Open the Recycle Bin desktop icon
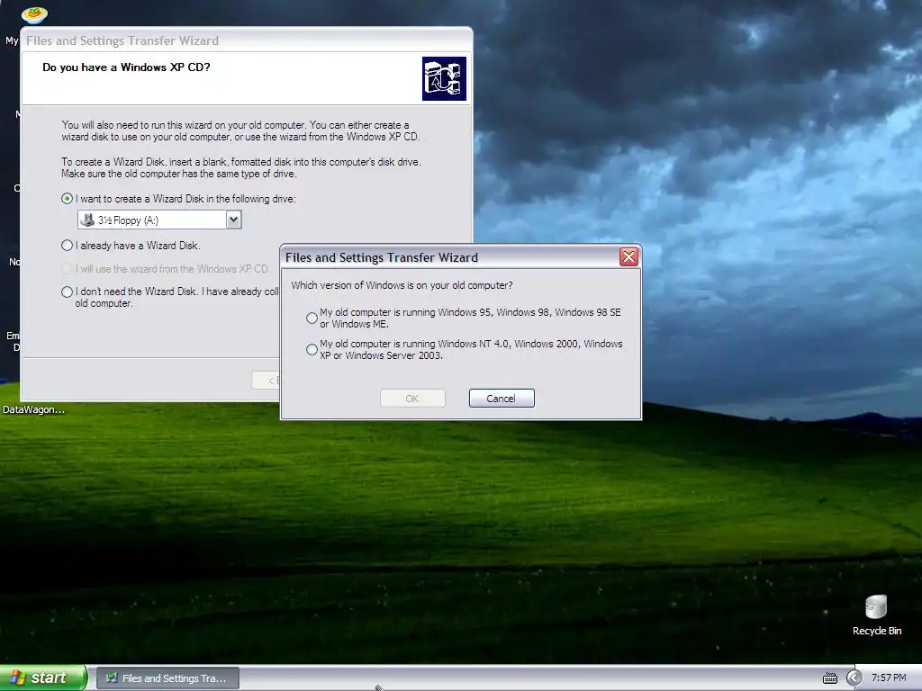The height and width of the screenshot is (691, 922). coord(876,615)
